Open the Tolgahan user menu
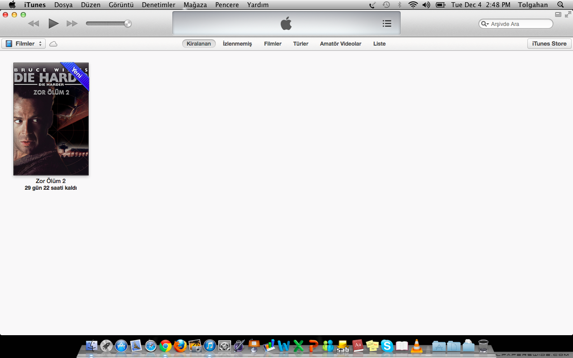The image size is (573, 358). [x=533, y=5]
